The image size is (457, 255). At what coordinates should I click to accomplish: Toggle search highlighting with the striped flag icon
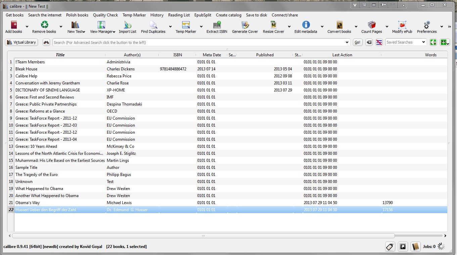pyautogui.click(x=379, y=42)
